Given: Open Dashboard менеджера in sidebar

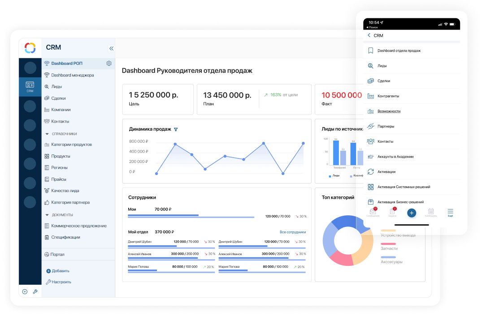Looking at the screenshot, I should point(72,75).
